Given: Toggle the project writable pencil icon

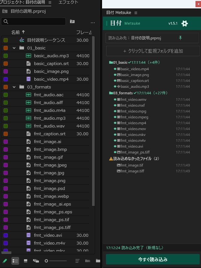Looking at the screenshot, I should [x=5, y=261].
